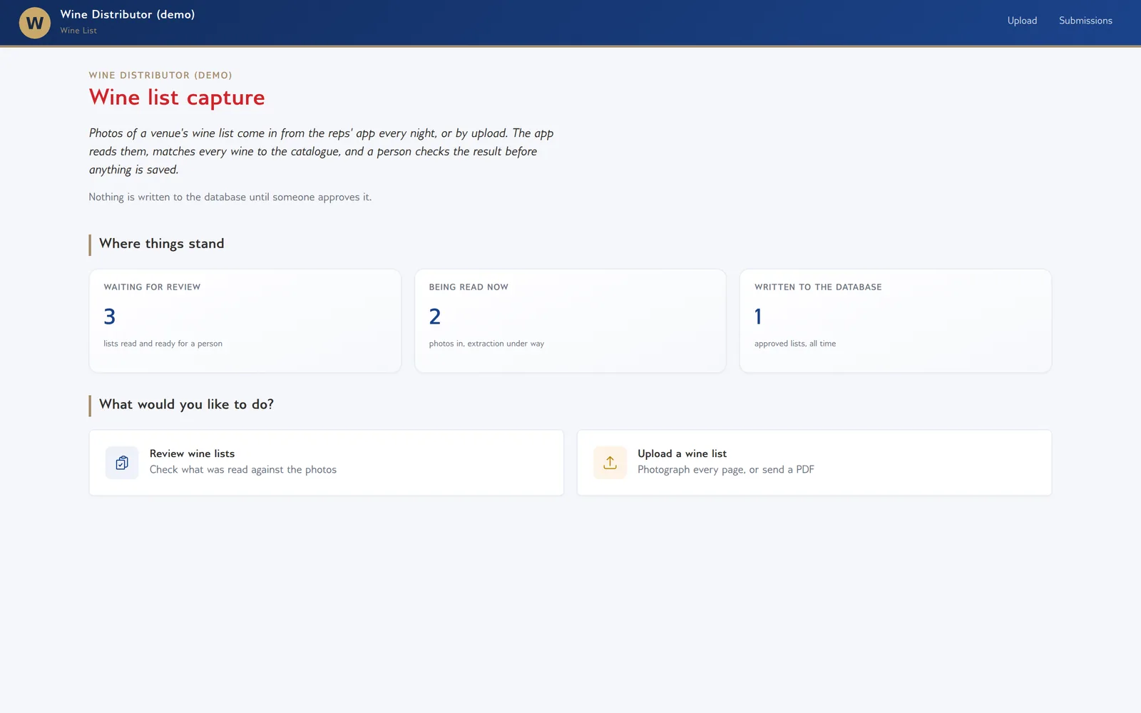Screen dimensions: 1141x713
Task: Click the count 3 under Waiting for review
Action: [110, 317]
